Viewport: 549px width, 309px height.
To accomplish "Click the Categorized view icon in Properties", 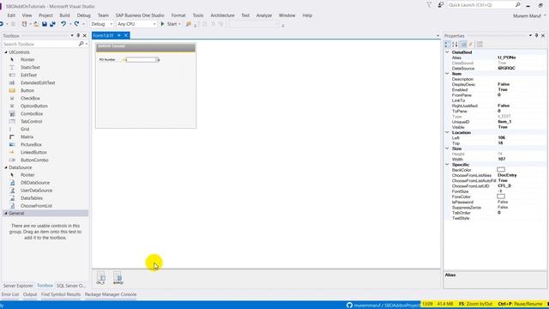I will 447,44.
